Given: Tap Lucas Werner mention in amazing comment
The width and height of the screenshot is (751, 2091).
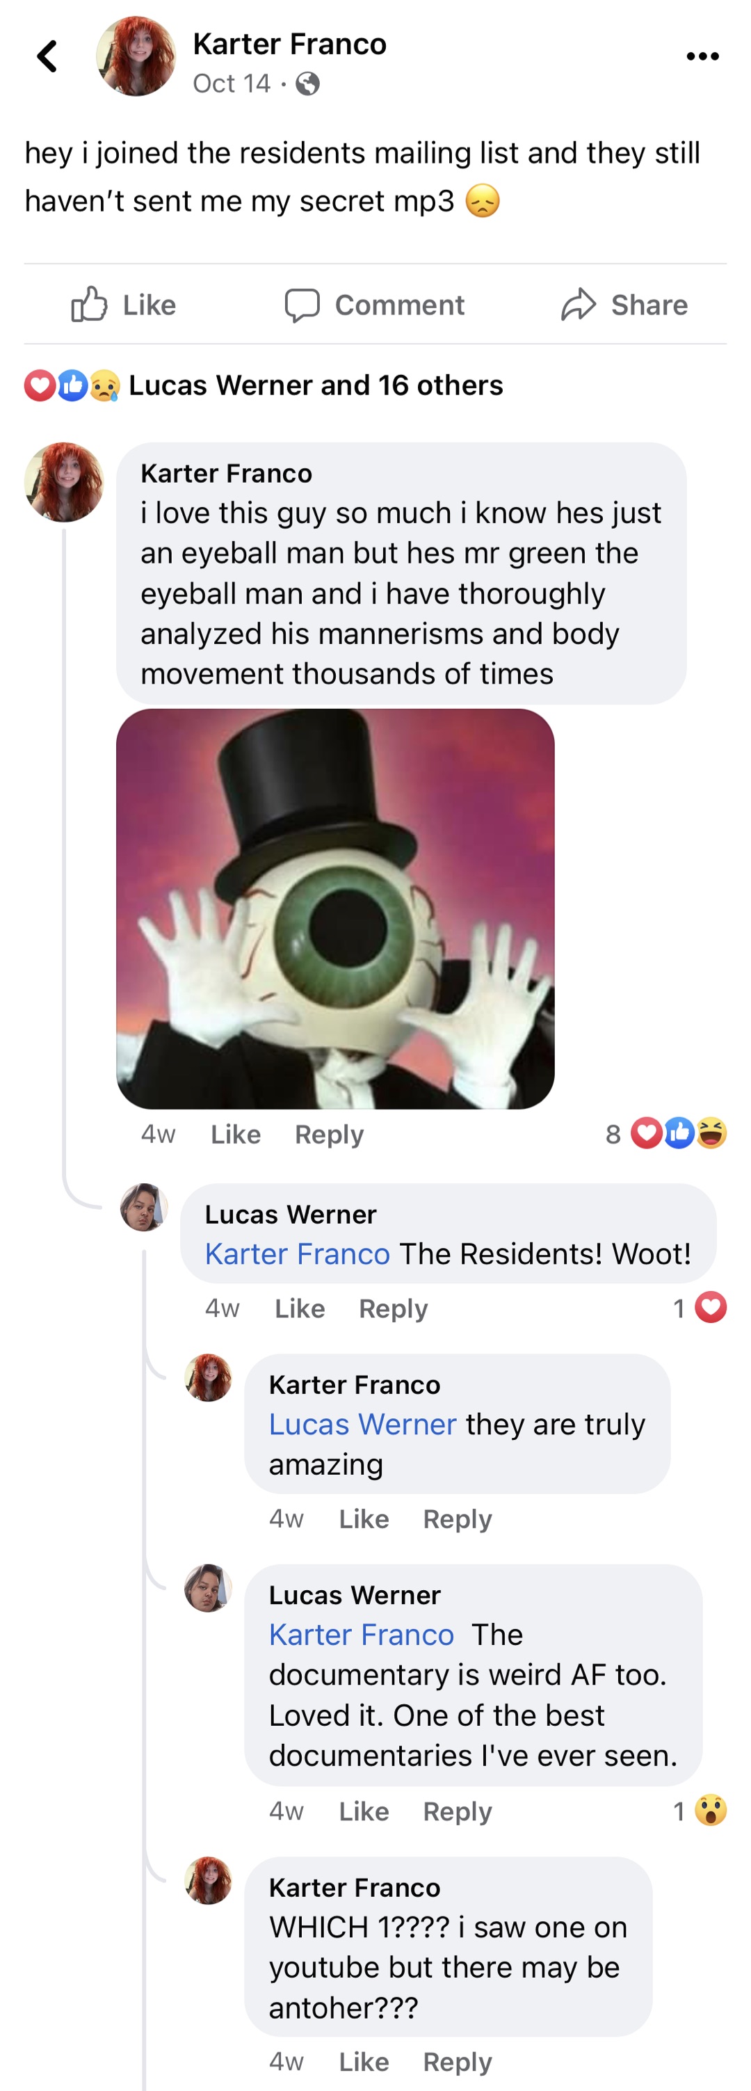Looking at the screenshot, I should tap(362, 1425).
